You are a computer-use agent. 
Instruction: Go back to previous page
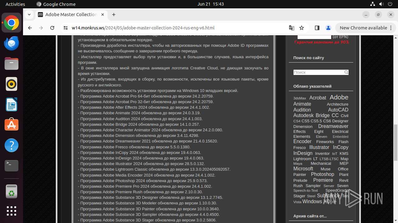click(x=30, y=28)
